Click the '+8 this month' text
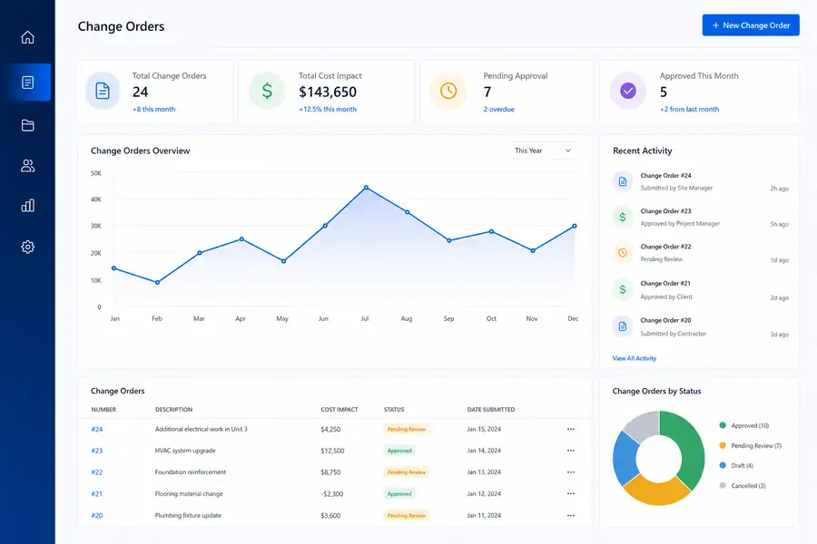Viewport: 817px width, 544px height. [x=153, y=110]
